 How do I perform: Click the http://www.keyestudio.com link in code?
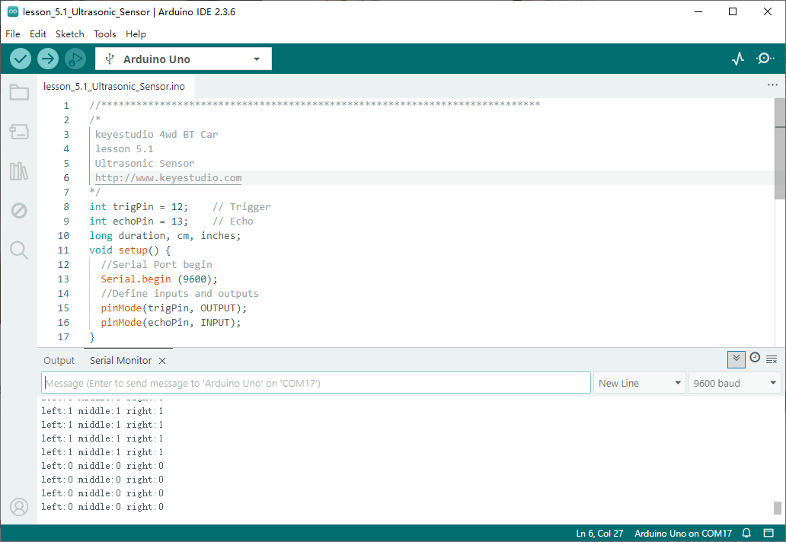tap(168, 178)
